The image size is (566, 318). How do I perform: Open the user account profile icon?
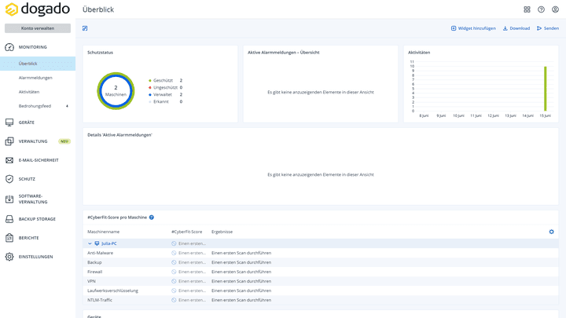[x=555, y=9]
